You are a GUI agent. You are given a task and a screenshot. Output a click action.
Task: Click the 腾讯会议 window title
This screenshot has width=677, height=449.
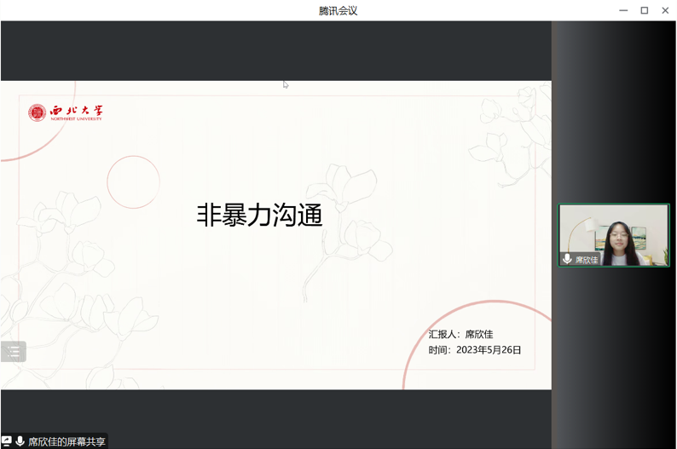[x=338, y=10]
